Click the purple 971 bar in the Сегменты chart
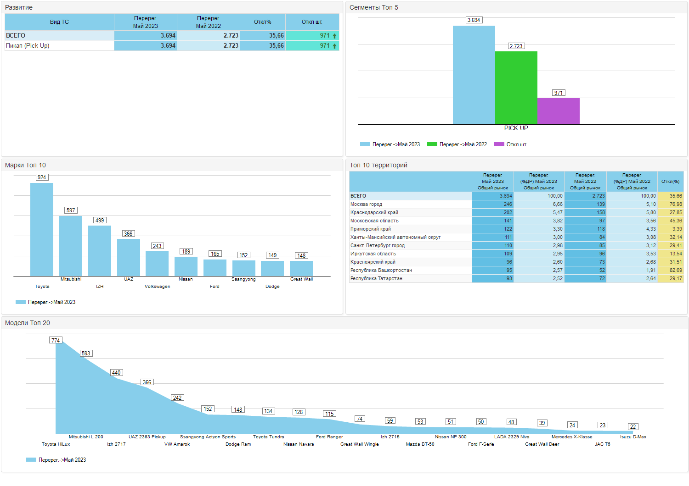689x486 pixels. coord(559,111)
